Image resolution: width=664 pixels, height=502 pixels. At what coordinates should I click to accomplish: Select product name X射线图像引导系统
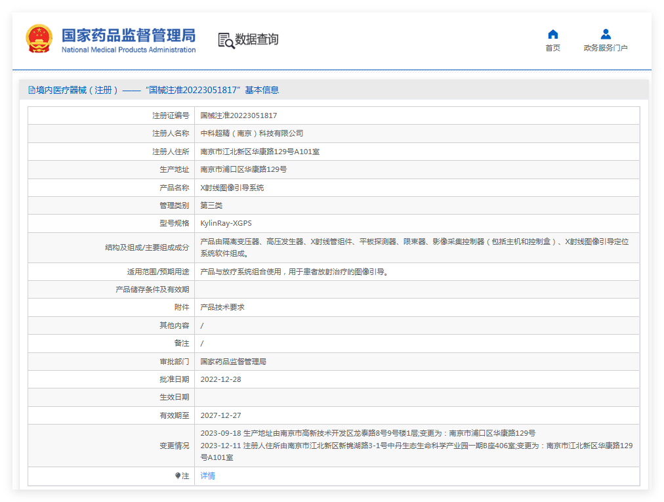click(x=232, y=188)
